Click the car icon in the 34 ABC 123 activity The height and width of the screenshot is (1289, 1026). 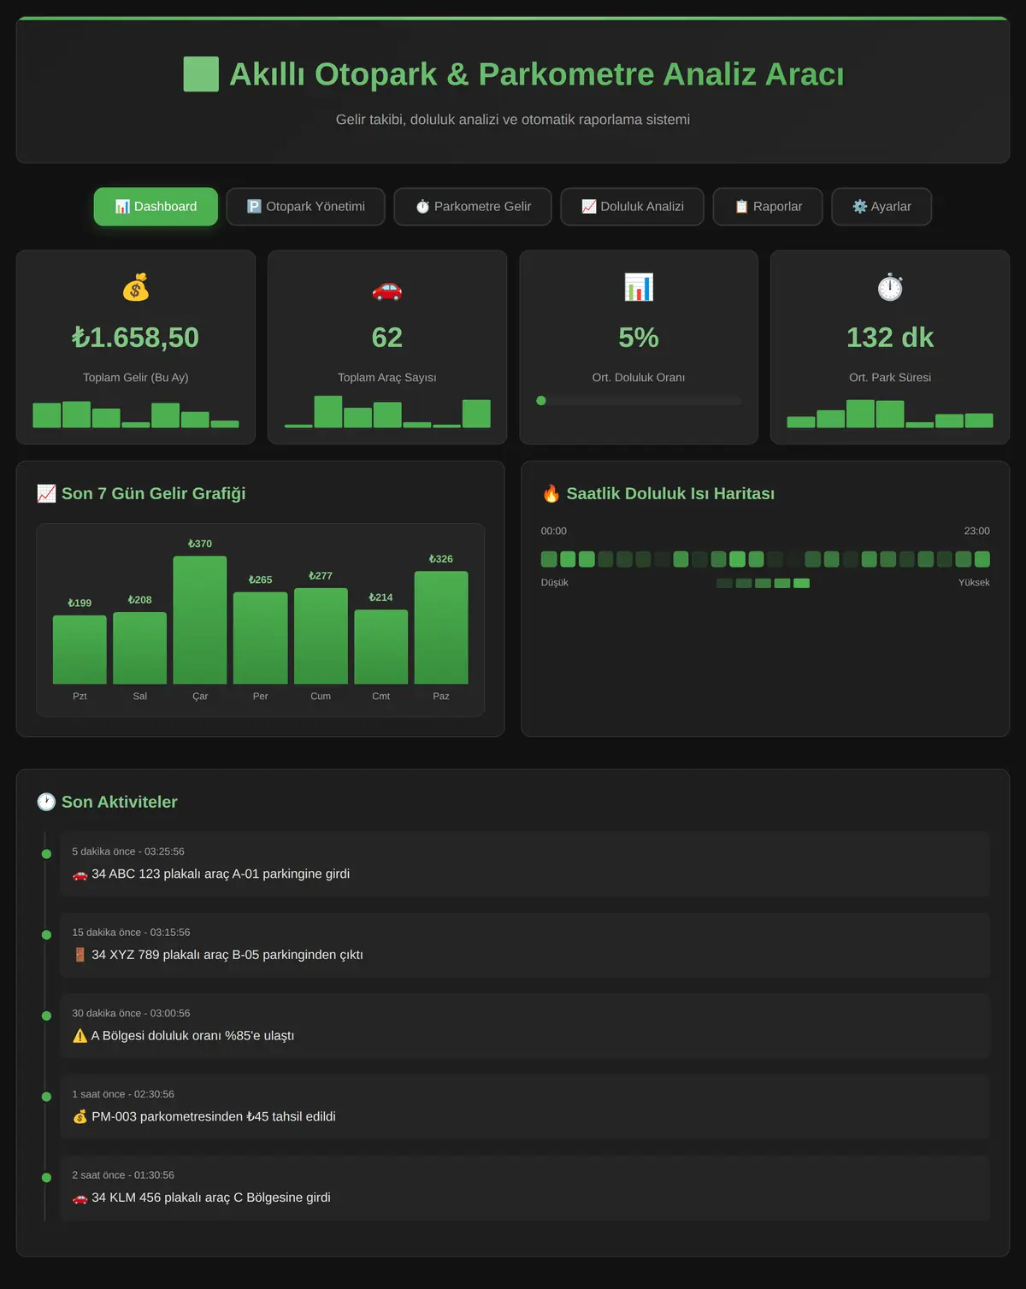coord(80,874)
